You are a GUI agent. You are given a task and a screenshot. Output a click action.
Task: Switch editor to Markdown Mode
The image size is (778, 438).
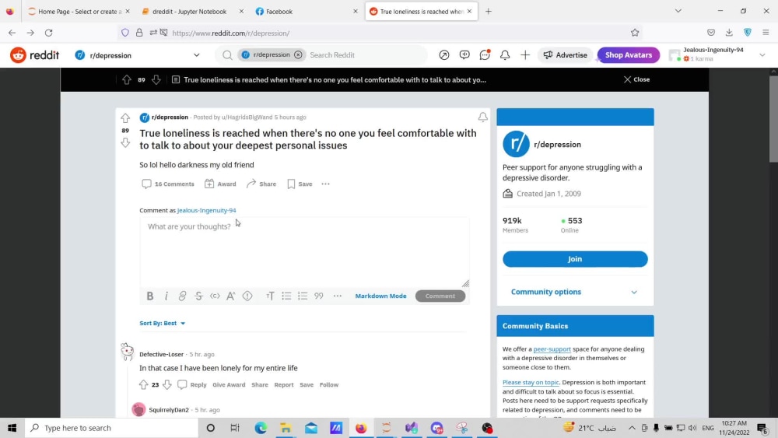click(x=380, y=296)
